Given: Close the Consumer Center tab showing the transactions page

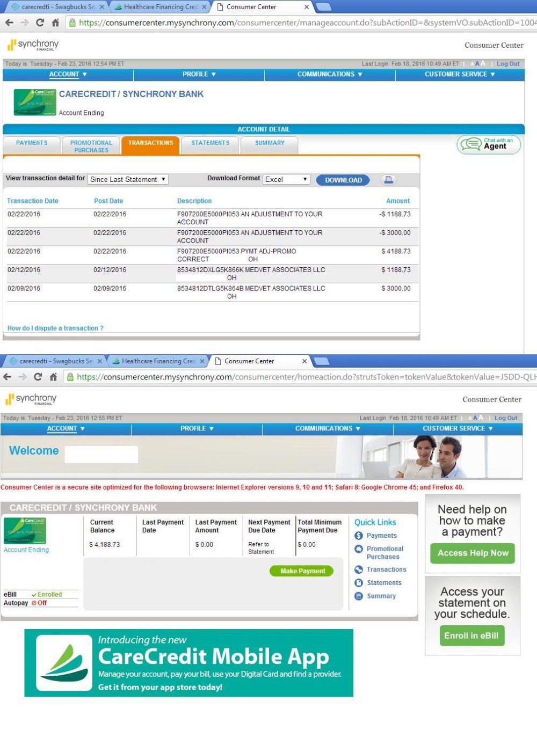Looking at the screenshot, I should (x=307, y=7).
